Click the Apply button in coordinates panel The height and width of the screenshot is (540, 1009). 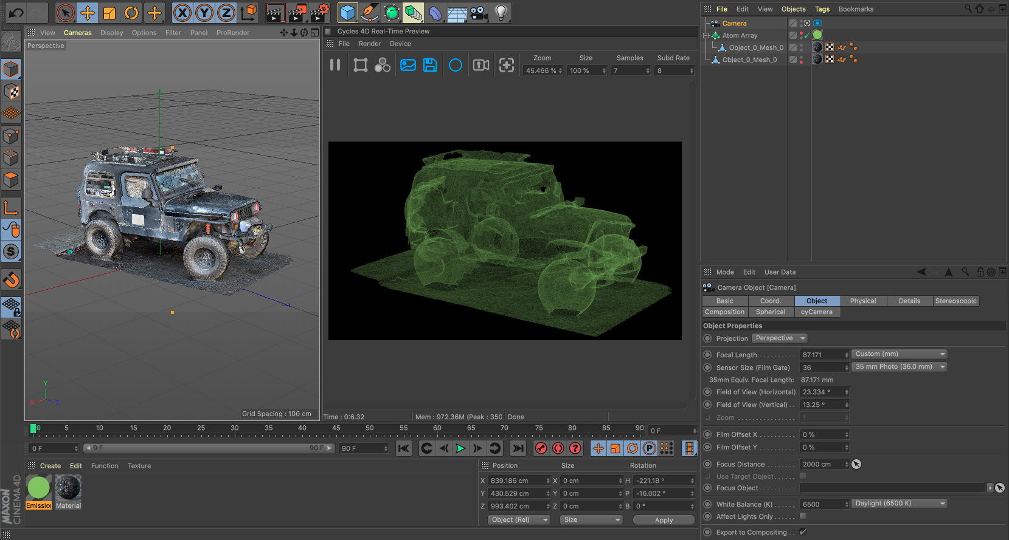point(664,520)
